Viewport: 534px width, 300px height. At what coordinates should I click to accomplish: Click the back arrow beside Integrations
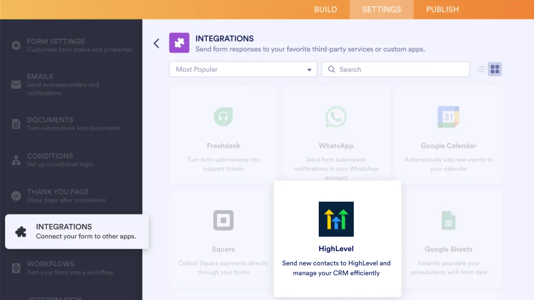pos(156,43)
